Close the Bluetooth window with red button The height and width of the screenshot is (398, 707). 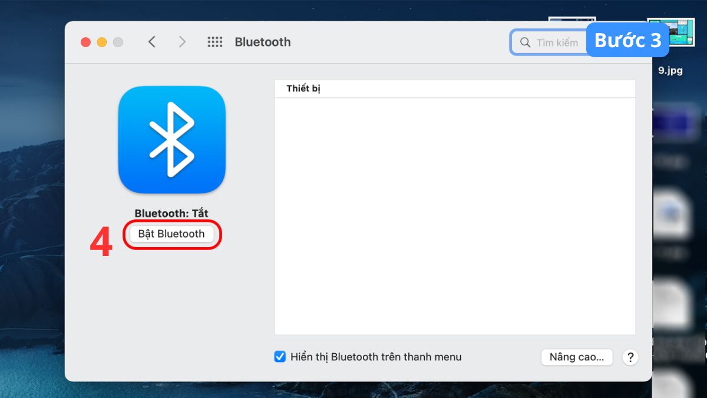point(85,42)
